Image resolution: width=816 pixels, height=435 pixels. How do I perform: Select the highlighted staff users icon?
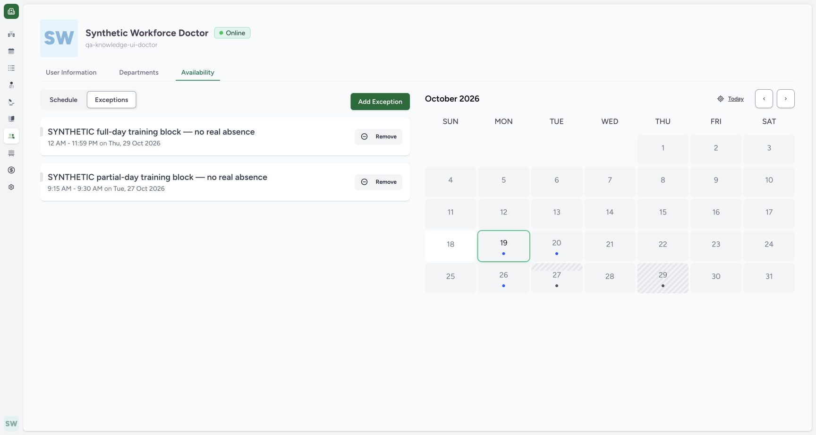(11, 136)
